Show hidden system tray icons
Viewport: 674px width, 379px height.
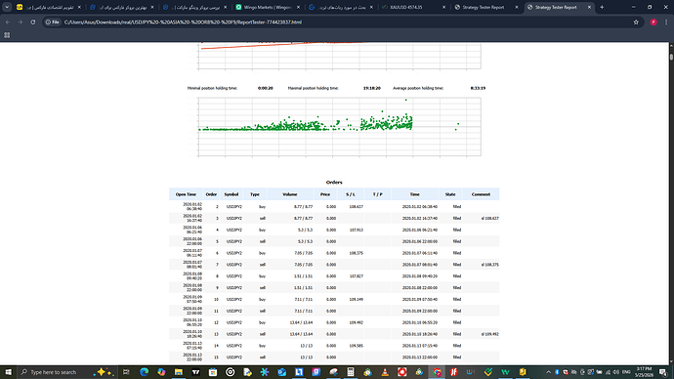point(549,372)
